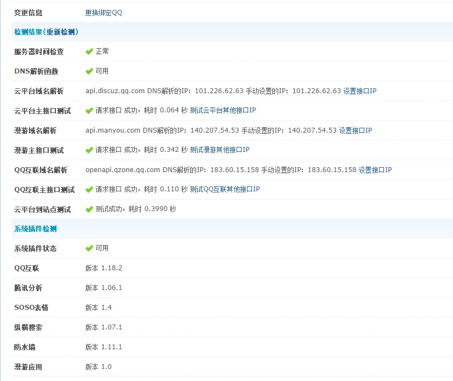Click 设置接口IP in the 云平台域名解析 row
Image resolution: width=453 pixels, height=381 pixels.
click(x=360, y=91)
